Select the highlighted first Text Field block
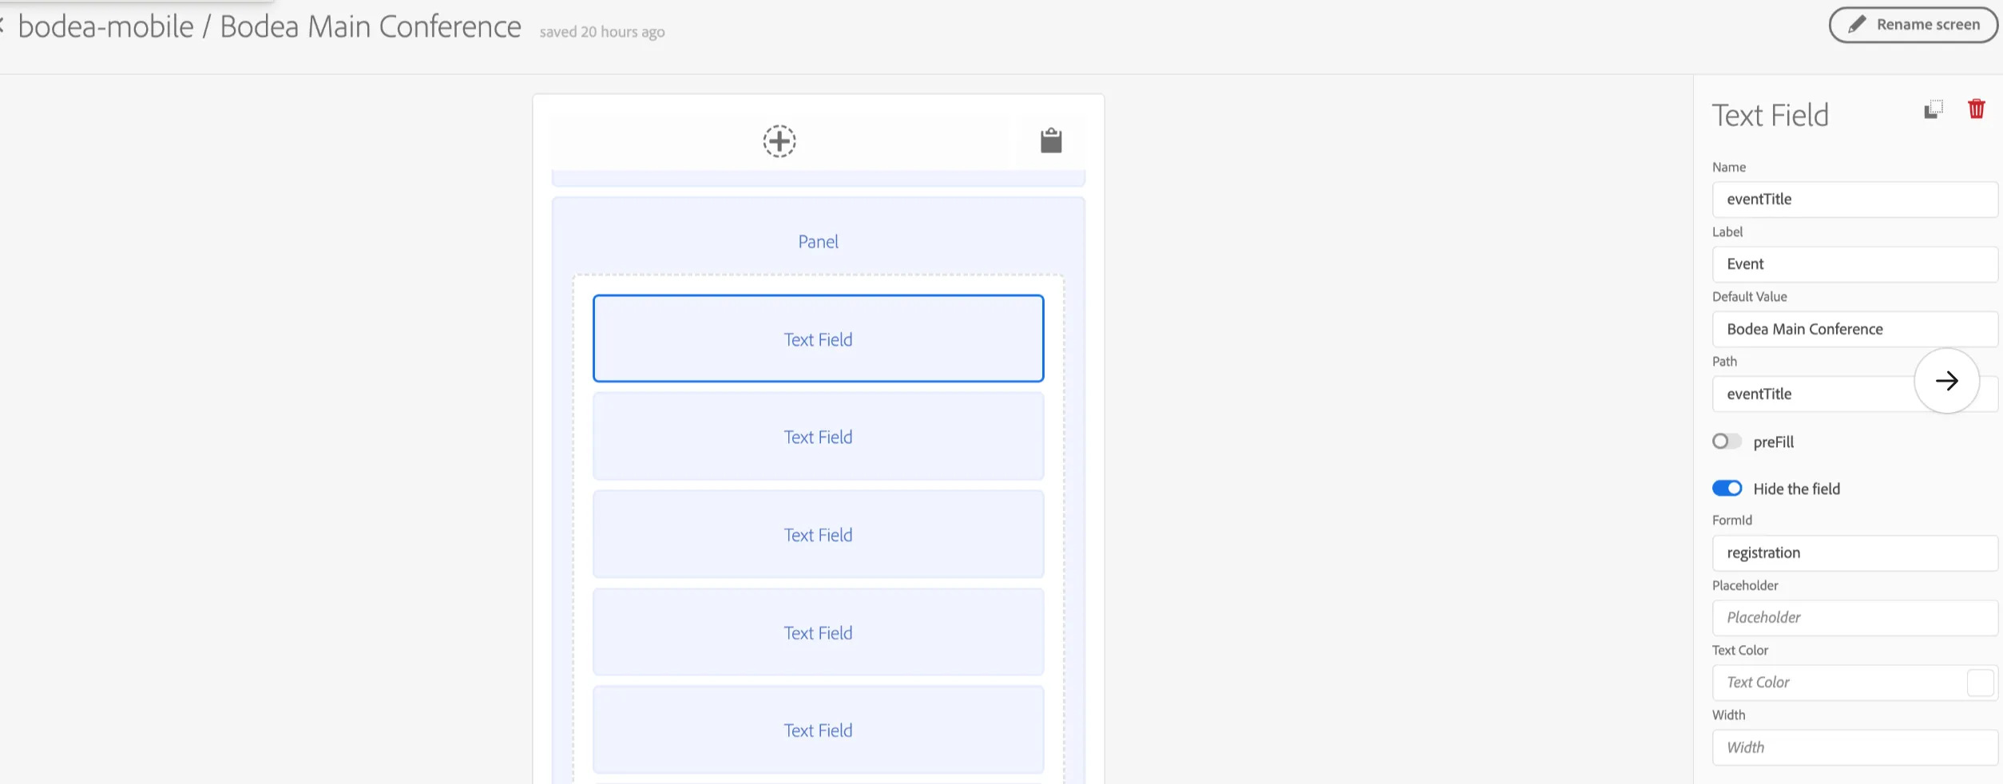 pos(818,339)
